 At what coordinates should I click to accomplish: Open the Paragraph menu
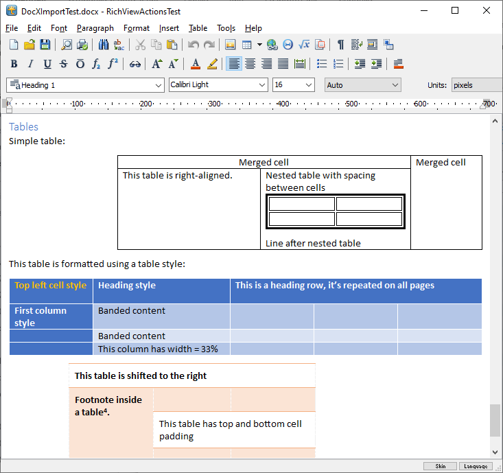coord(95,28)
